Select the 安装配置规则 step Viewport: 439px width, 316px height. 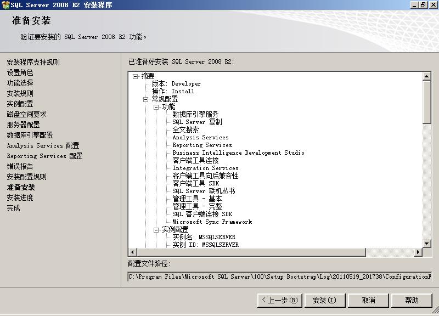pos(26,177)
